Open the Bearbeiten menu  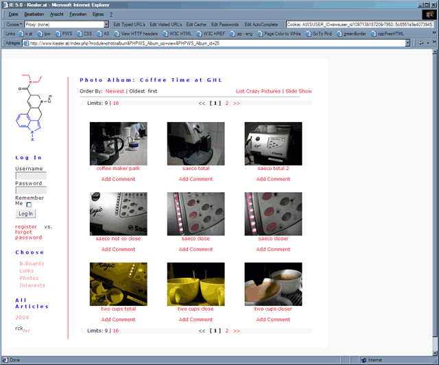coord(34,14)
